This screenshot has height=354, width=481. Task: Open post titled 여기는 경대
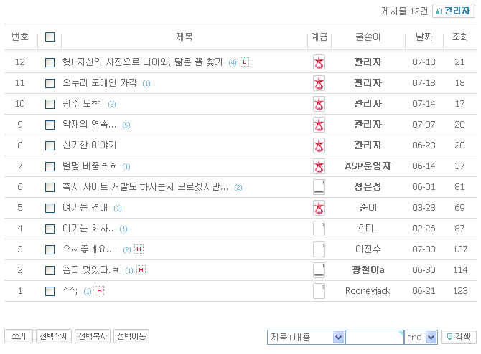pos(85,208)
